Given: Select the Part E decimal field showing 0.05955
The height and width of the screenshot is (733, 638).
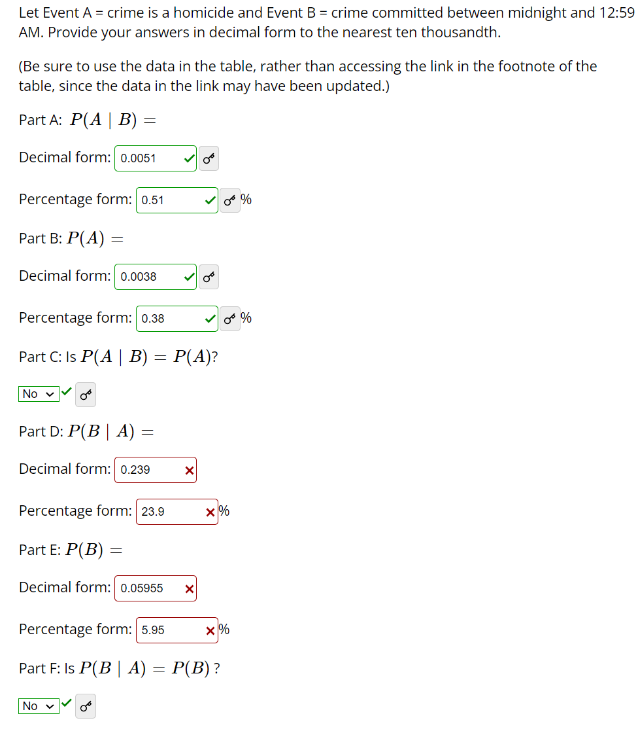Looking at the screenshot, I should [x=150, y=588].
